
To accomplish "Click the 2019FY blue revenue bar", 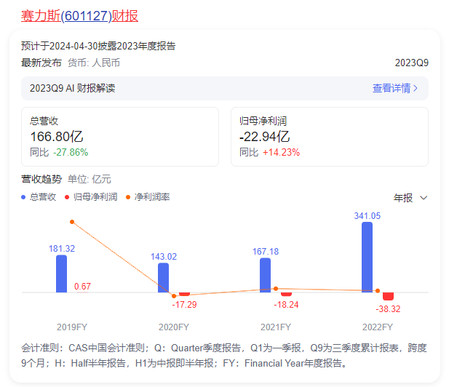I will click(61, 274).
